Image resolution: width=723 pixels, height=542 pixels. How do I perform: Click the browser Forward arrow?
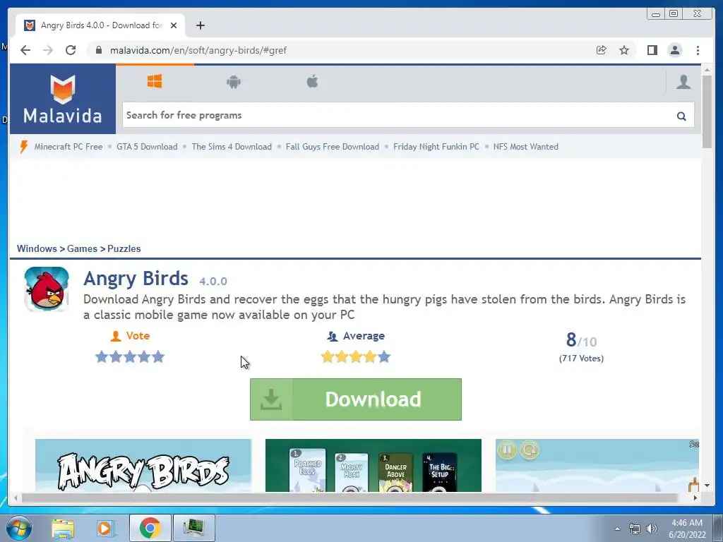pos(48,50)
